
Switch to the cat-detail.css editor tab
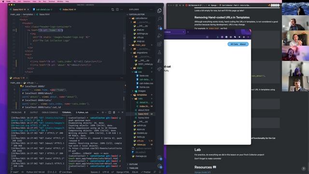[43, 10]
